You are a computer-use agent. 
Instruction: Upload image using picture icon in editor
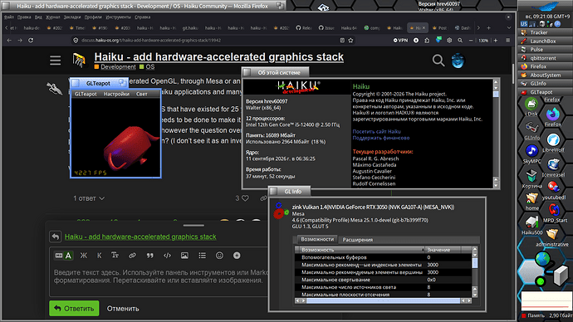[x=184, y=256]
